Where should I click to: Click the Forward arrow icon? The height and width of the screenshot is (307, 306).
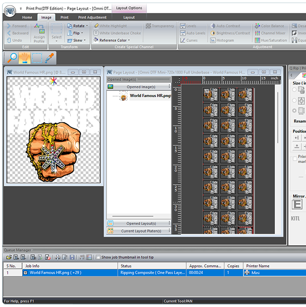point(9,26)
